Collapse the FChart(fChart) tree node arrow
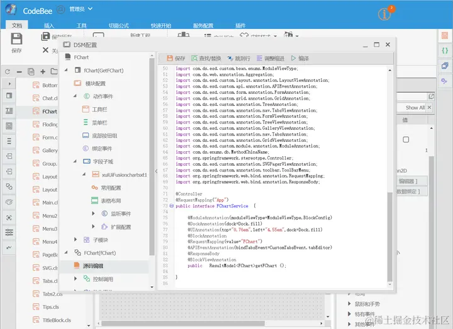Image resolution: width=453 pixels, height=329 pixels. tap(66, 252)
